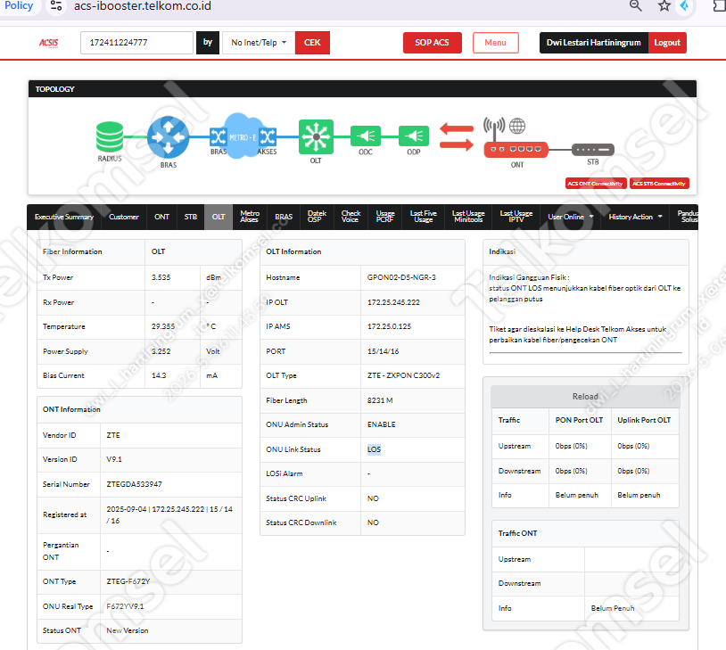Open the search-by No Inet/Telp dropdown

pyautogui.click(x=259, y=43)
